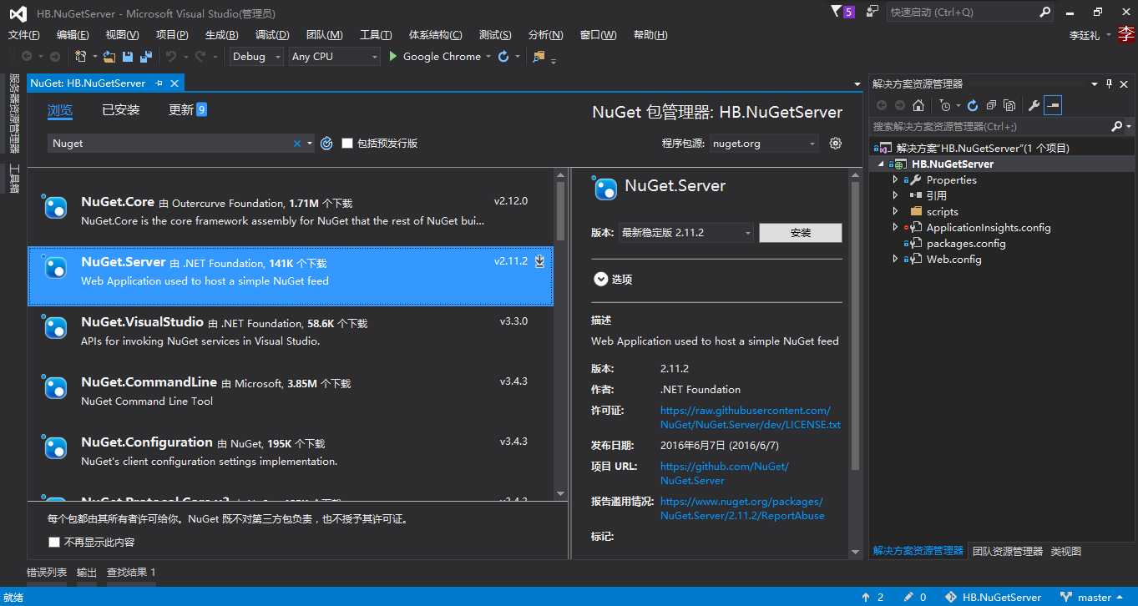Open the 错误列表 error list tab
Image resolution: width=1138 pixels, height=606 pixels.
pos(47,573)
